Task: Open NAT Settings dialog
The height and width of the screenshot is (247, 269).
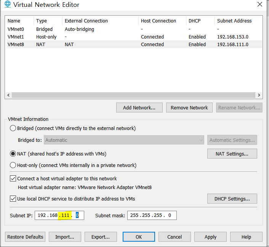Action: pyautogui.click(x=232, y=154)
